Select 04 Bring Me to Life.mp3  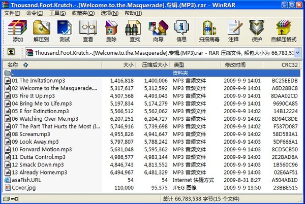pyautogui.click(x=42, y=104)
